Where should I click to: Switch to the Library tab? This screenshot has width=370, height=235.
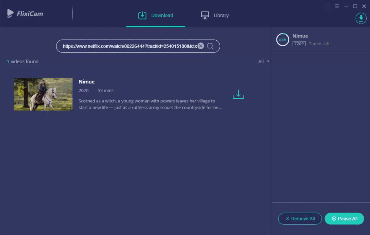click(x=215, y=15)
